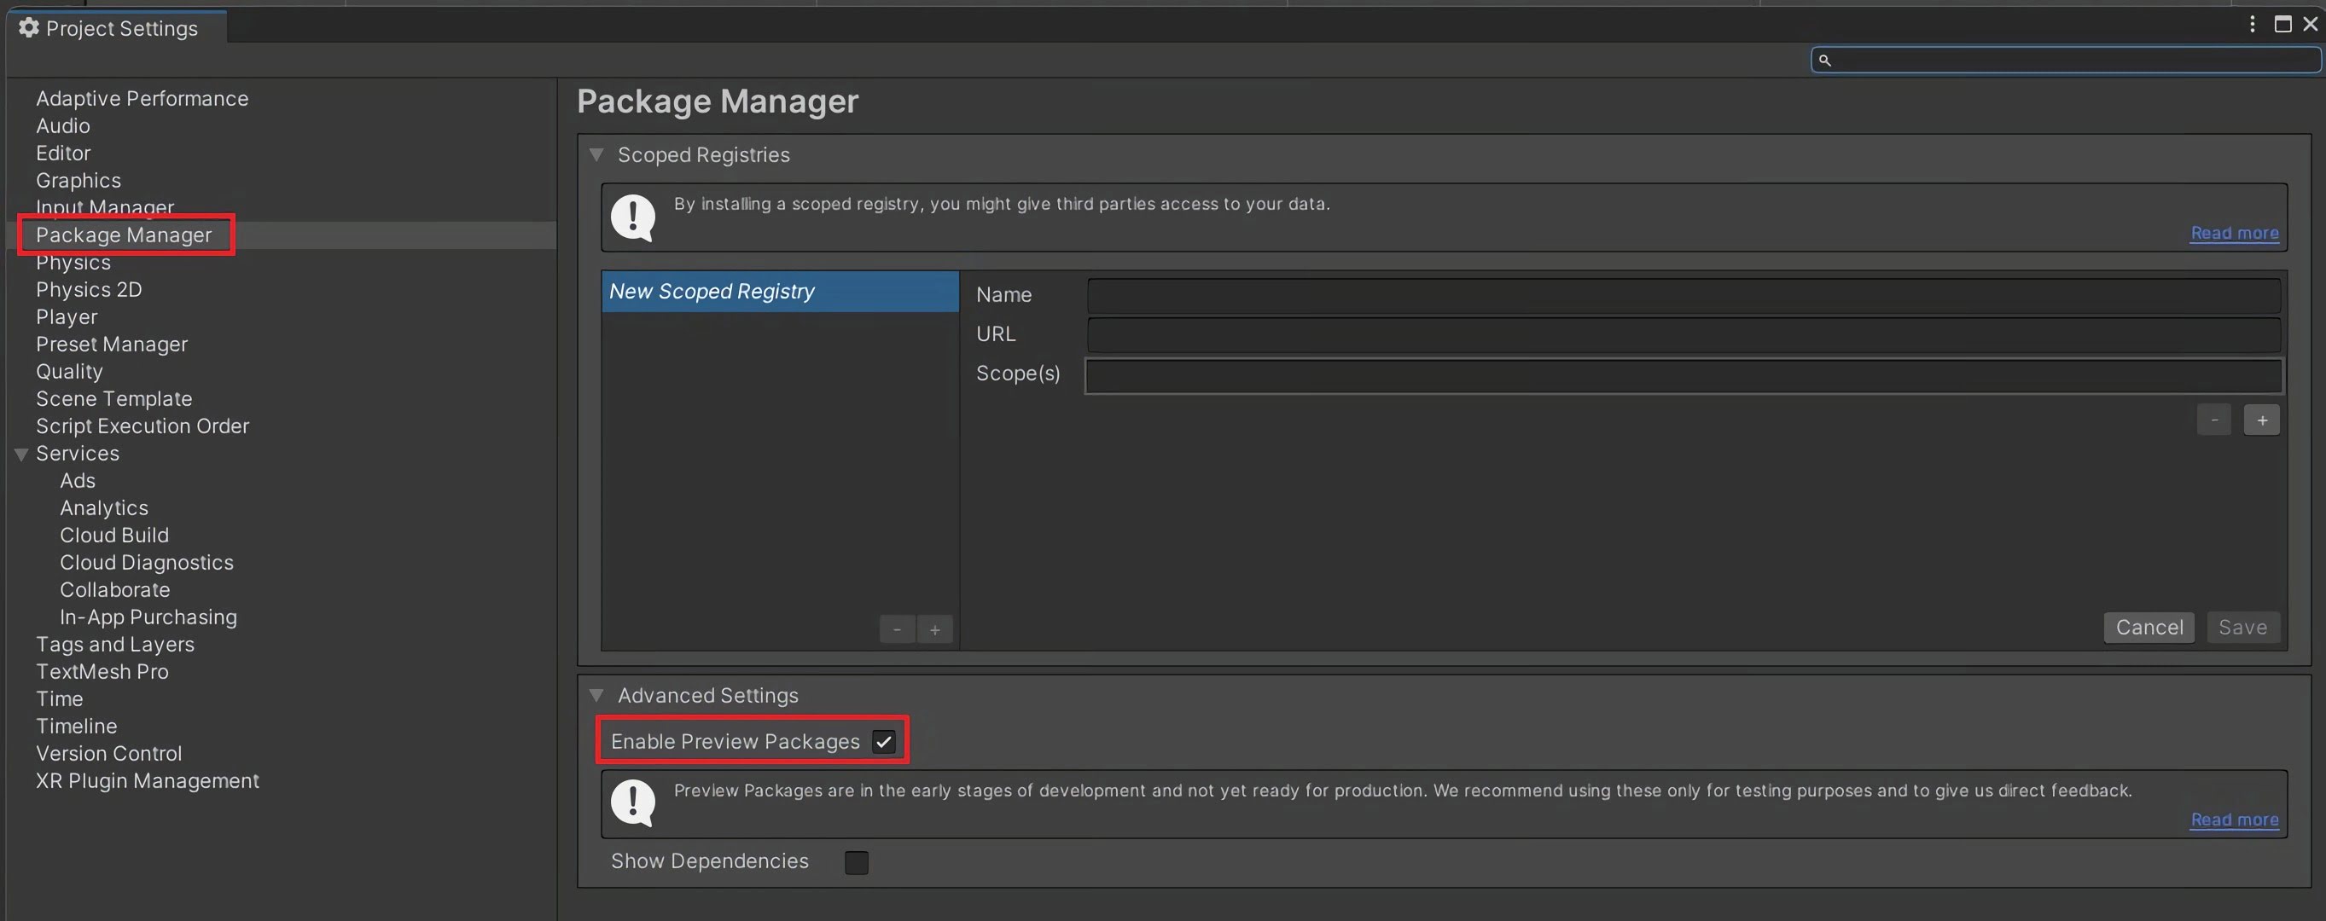Image resolution: width=2326 pixels, height=921 pixels.
Task: Select Package Manager from sidebar
Action: 123,235
